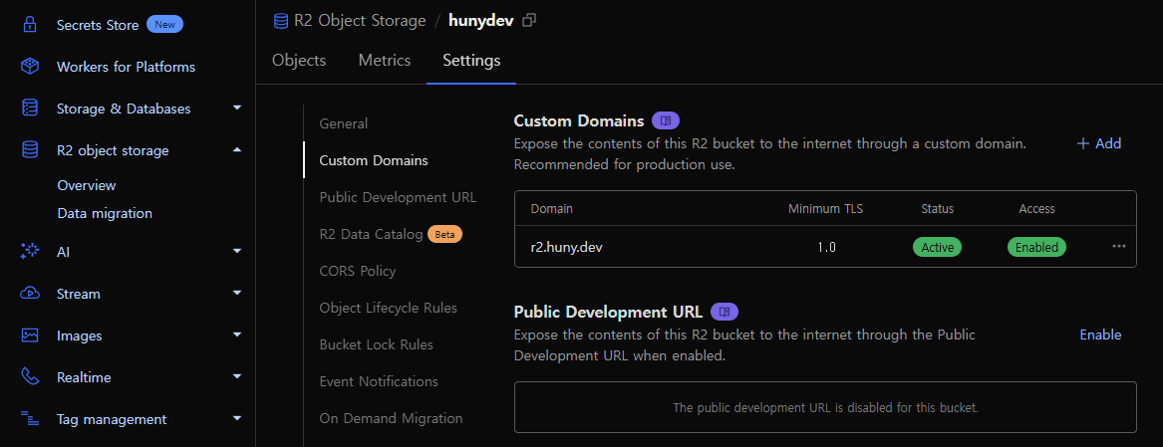The width and height of the screenshot is (1163, 447).
Task: Click the Workers for Platforms cube icon
Action: pos(30,67)
